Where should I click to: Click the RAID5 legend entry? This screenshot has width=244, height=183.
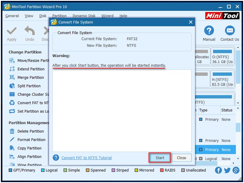point(168,170)
